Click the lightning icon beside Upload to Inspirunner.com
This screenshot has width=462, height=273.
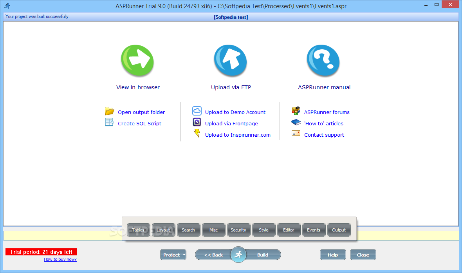(197, 134)
